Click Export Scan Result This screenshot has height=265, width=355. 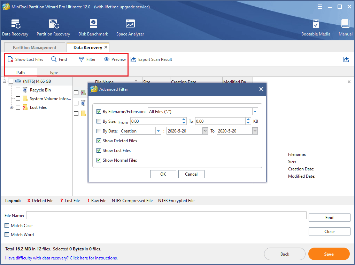[x=152, y=59]
